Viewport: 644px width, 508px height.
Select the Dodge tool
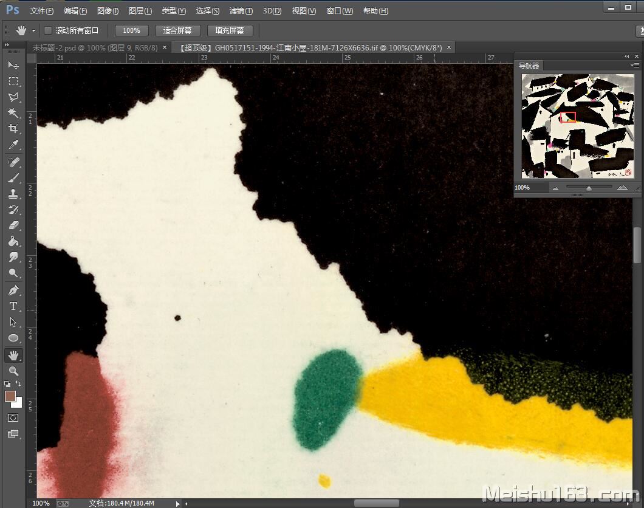click(13, 273)
